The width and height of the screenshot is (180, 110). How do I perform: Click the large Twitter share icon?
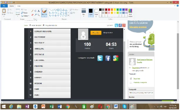[x=100, y=58]
